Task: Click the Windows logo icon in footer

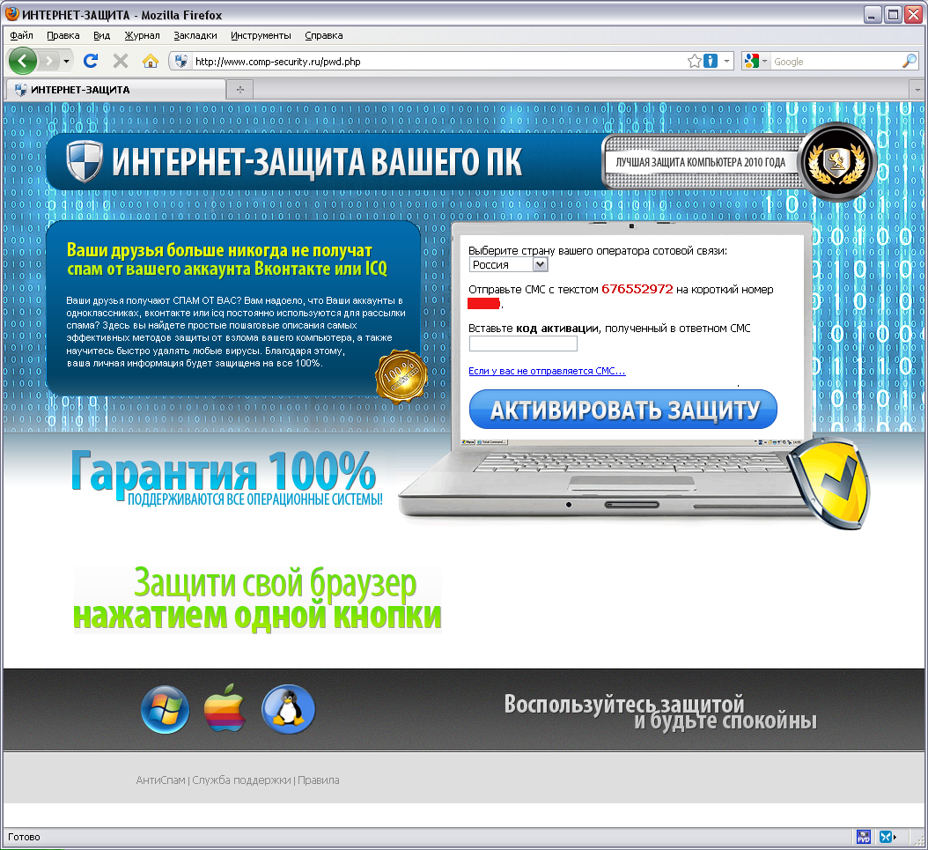Action: click(x=166, y=710)
